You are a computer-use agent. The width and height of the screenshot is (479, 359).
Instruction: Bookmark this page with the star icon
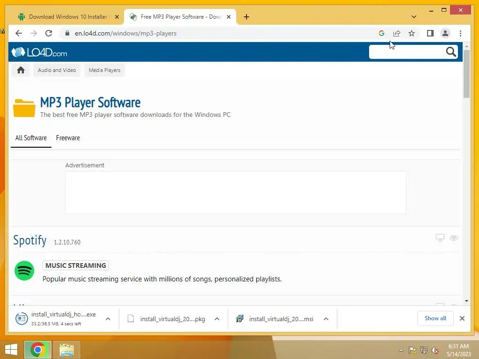412,33
